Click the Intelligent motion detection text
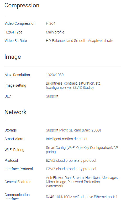The height and width of the screenshot is (205, 121). 67,139
